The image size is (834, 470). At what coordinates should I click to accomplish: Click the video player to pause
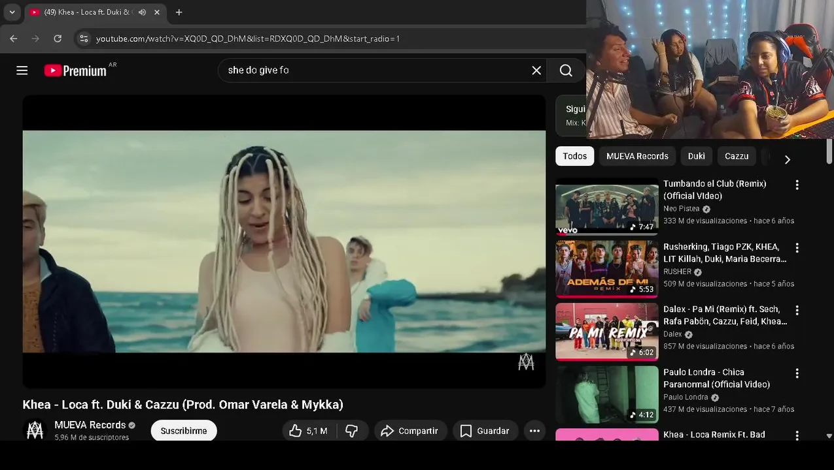pos(284,242)
